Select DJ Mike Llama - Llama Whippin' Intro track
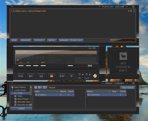 [29, 11]
